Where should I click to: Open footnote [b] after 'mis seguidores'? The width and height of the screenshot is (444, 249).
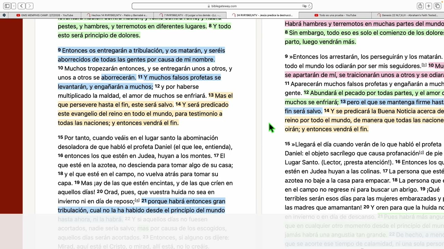click(424, 65)
